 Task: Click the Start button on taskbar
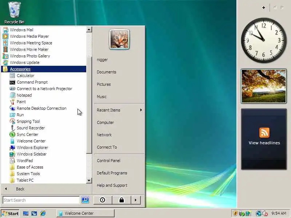[x=10, y=213]
